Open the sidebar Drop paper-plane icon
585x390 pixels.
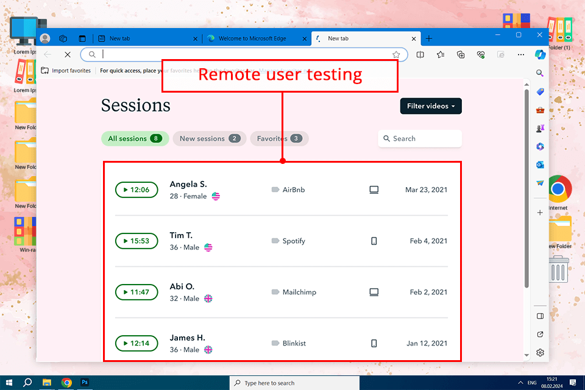pyautogui.click(x=541, y=183)
